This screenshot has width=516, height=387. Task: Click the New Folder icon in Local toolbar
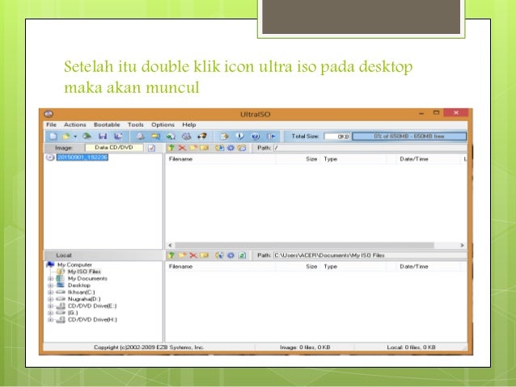tap(182, 255)
